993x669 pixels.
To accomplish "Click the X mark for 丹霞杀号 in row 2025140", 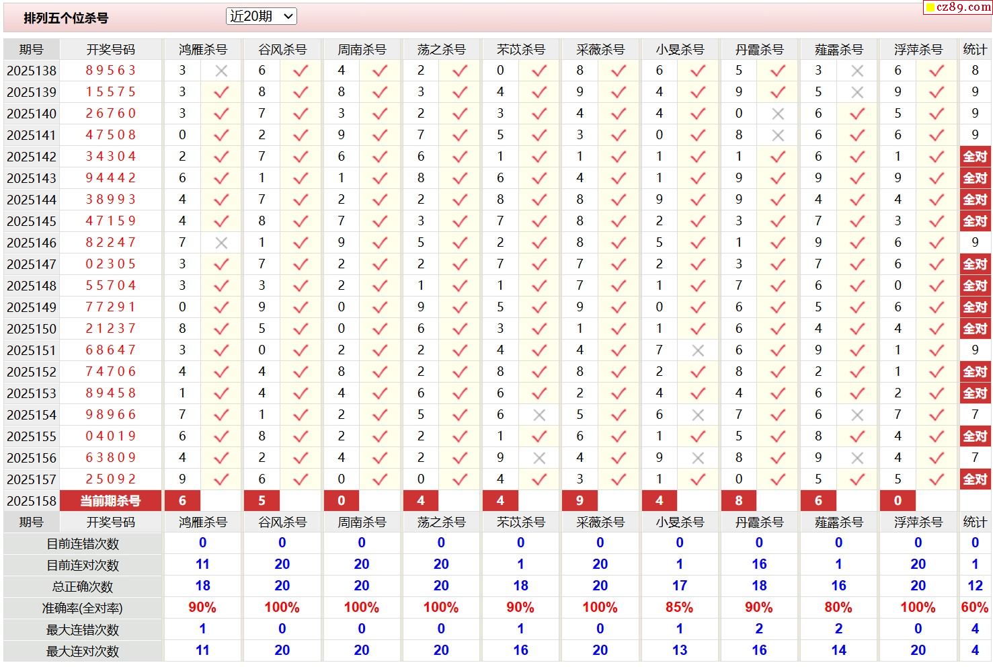I will click(x=778, y=114).
